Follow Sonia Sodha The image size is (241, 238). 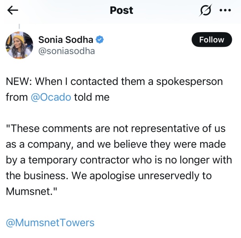click(x=212, y=40)
